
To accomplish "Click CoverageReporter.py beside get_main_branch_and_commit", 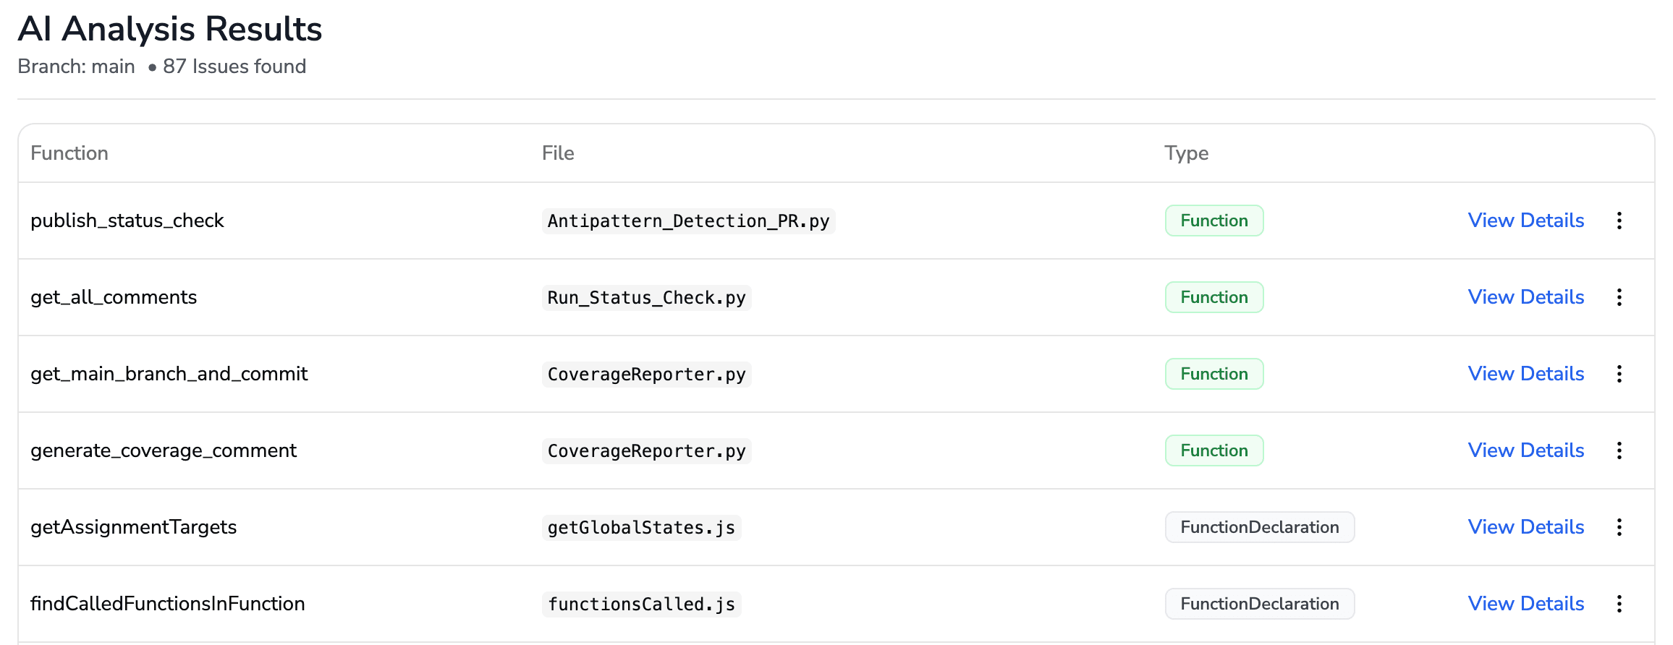I will [x=646, y=374].
